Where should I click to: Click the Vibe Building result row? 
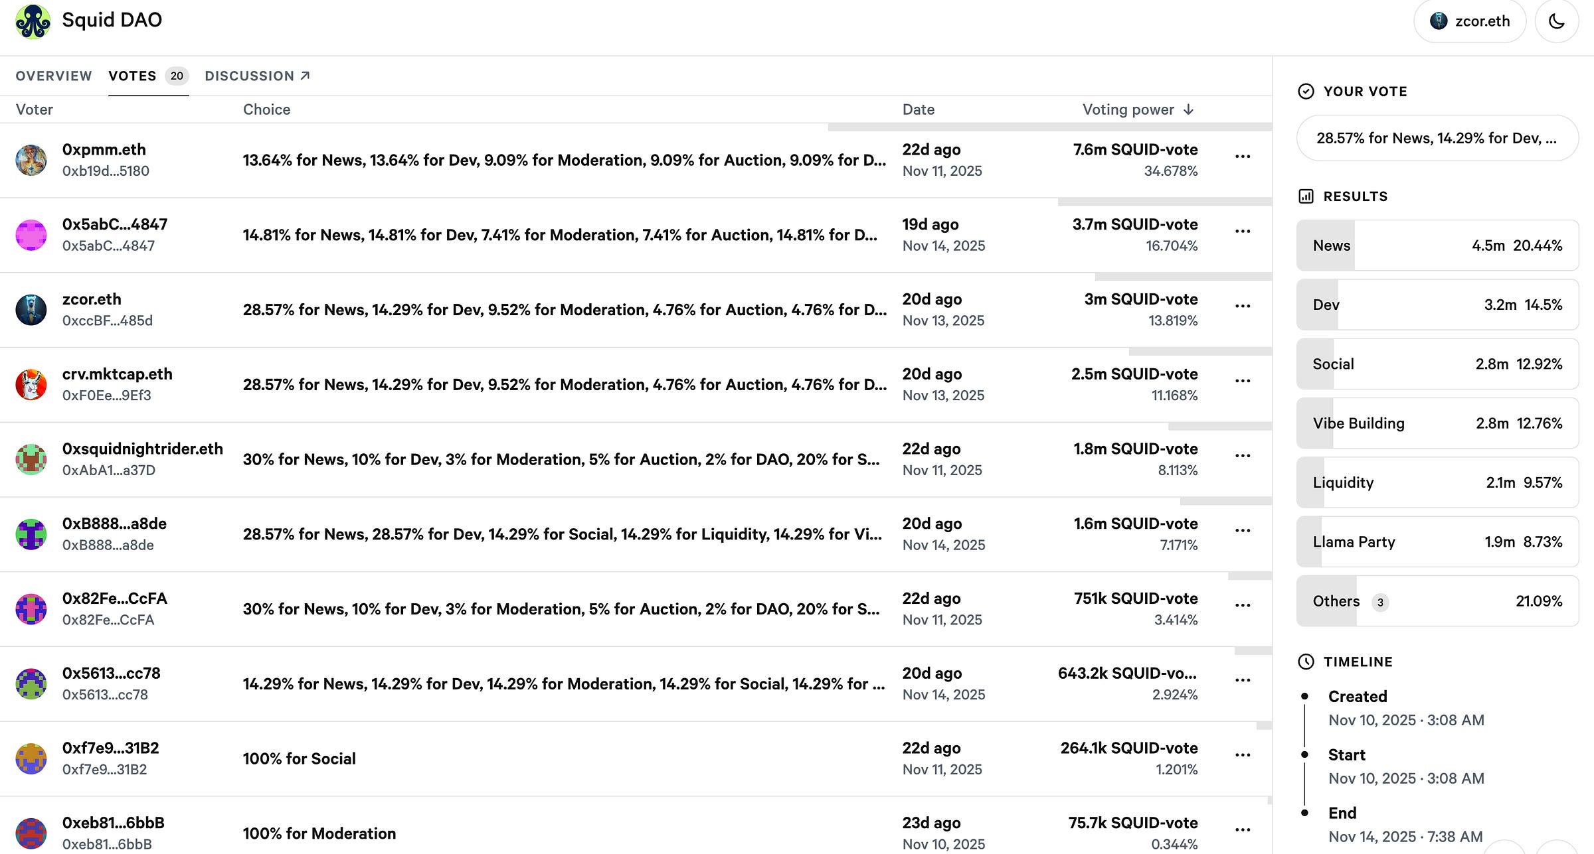1437,423
